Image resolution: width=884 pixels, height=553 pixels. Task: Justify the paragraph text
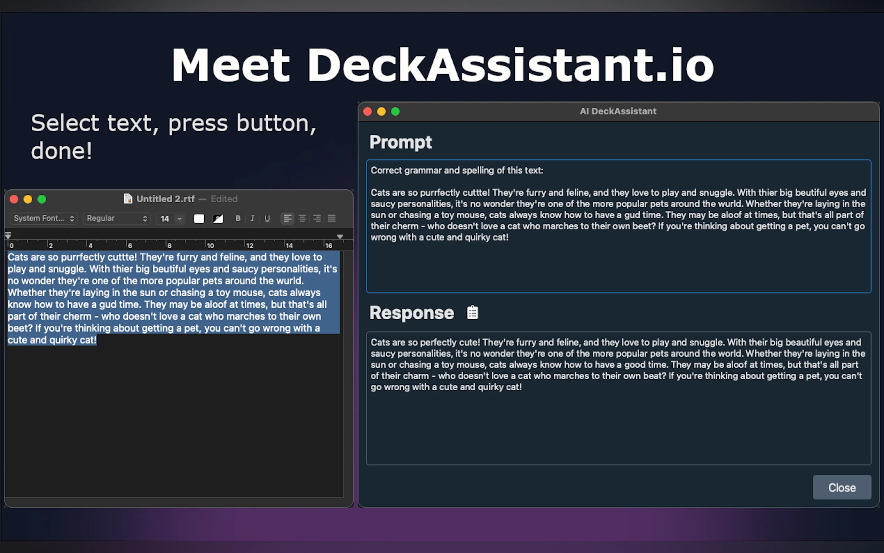[331, 218]
